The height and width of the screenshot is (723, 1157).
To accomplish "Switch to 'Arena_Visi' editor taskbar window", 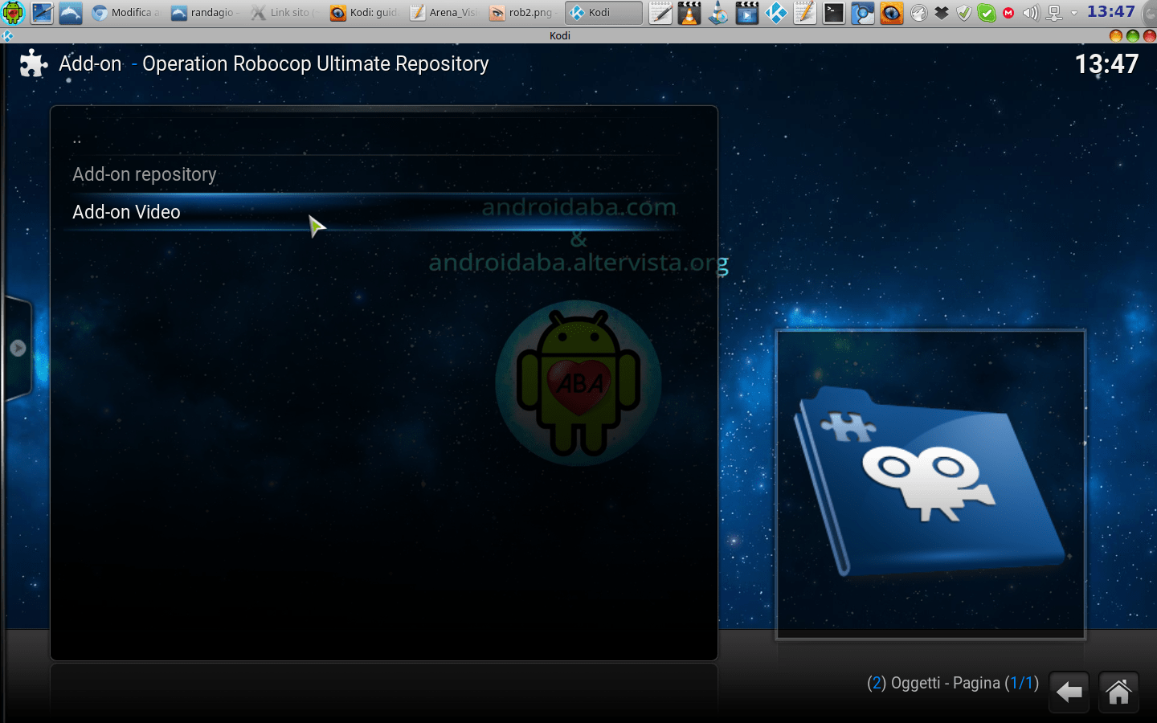I will (444, 13).
